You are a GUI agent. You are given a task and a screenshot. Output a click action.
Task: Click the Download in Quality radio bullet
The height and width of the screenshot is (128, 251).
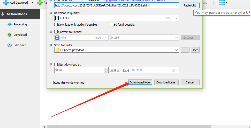[51, 13]
